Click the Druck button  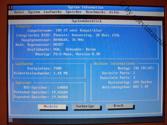119,106
